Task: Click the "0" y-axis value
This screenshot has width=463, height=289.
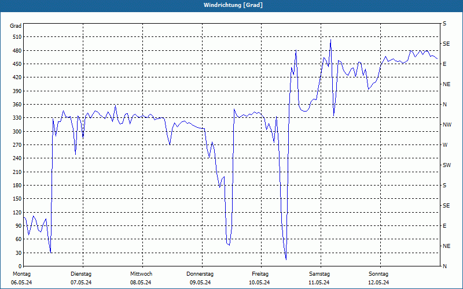Action: tap(20, 266)
